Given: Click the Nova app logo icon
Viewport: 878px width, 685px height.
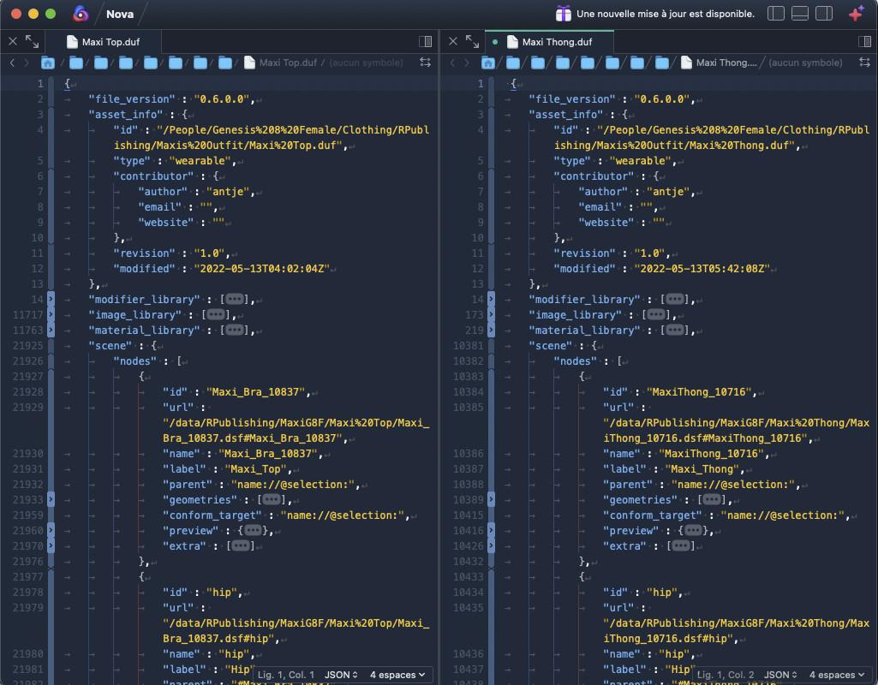Looking at the screenshot, I should coord(81,14).
